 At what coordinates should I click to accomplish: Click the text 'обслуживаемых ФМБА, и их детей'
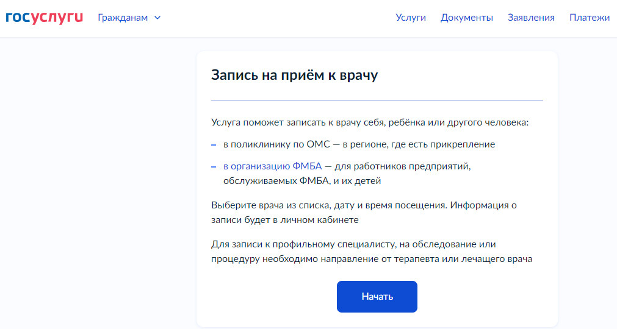click(301, 181)
